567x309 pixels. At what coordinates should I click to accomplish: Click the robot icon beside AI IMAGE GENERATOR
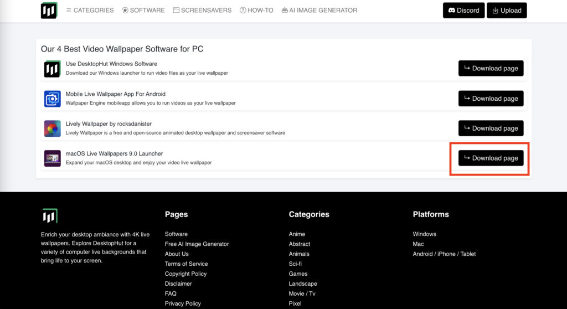point(285,10)
